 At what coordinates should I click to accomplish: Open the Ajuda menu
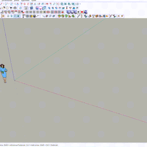[33, 0]
